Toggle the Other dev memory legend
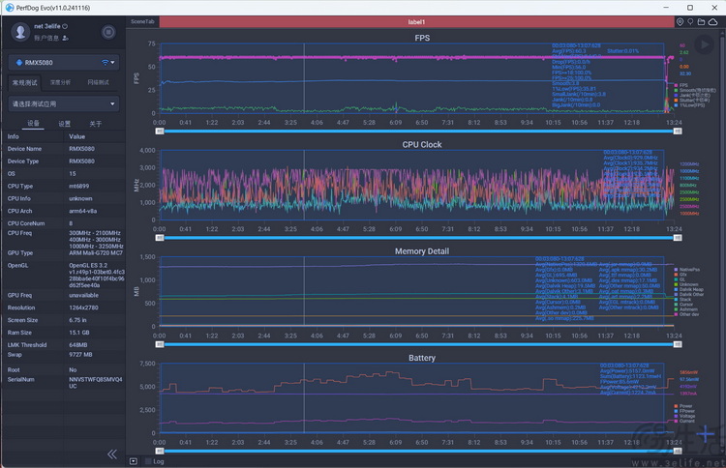 click(686, 314)
